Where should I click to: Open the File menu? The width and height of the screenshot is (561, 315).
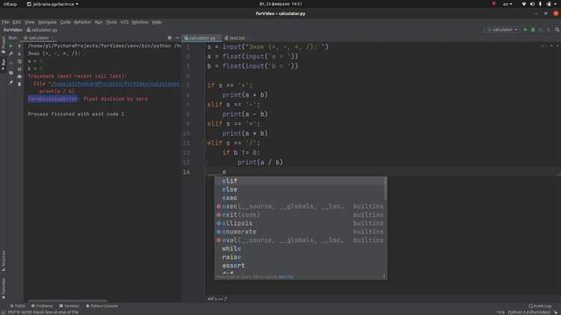pos(5,22)
